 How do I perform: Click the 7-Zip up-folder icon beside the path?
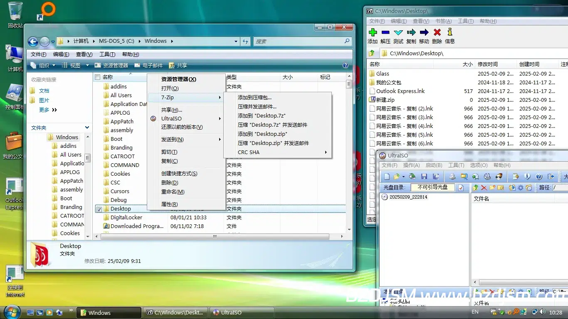pos(372,53)
